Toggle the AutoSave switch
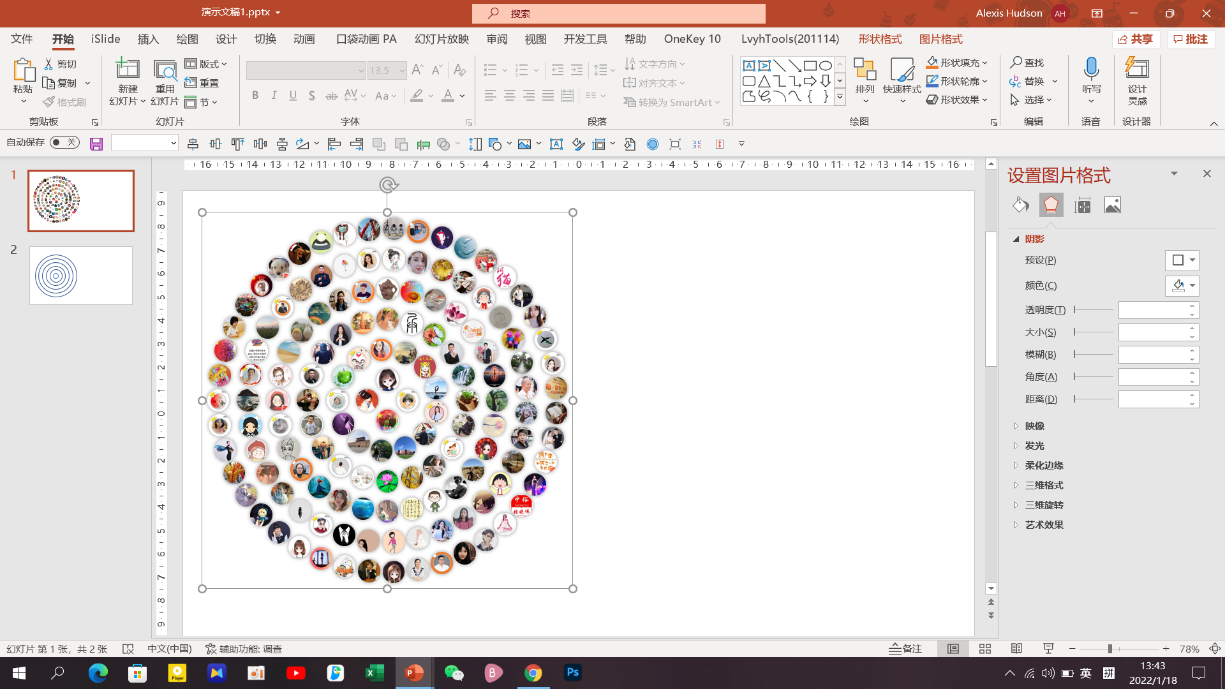The width and height of the screenshot is (1225, 689). coord(64,142)
